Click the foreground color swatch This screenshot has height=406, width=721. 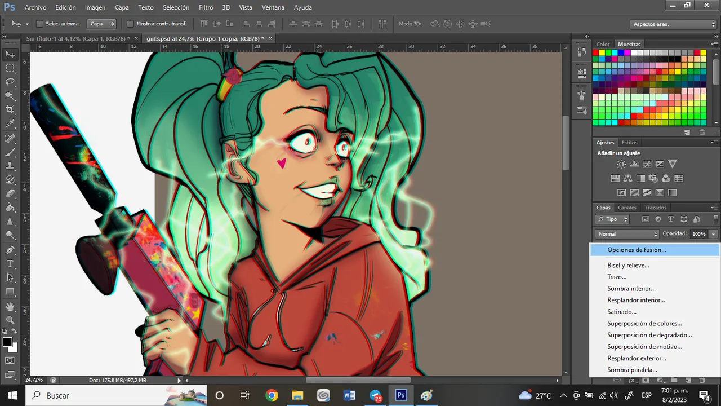click(7, 342)
